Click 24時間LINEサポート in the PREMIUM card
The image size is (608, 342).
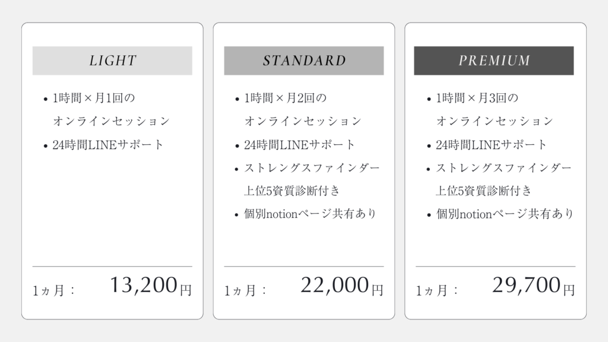(492, 145)
